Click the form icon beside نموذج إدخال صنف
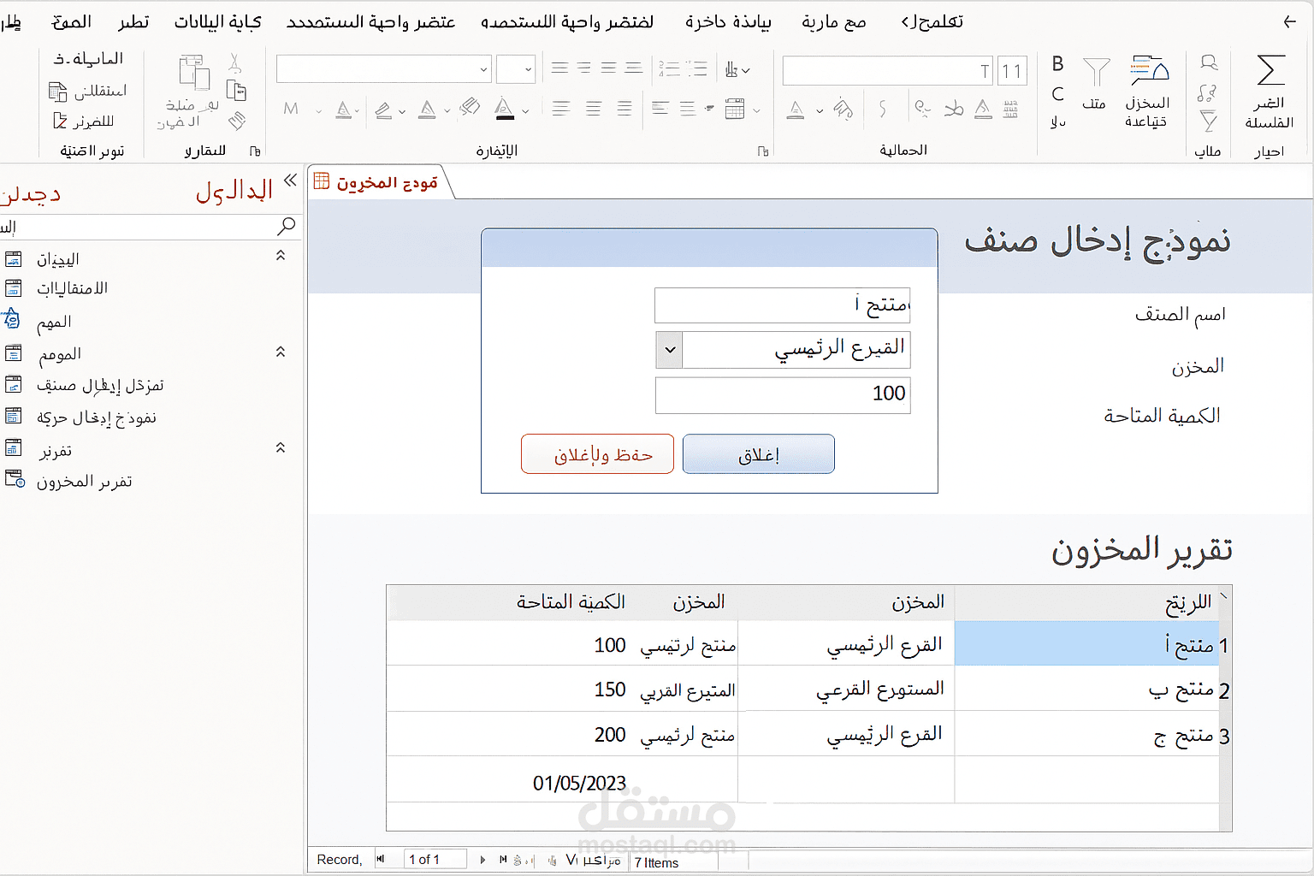Viewport: 1314px width, 876px height. [x=14, y=385]
